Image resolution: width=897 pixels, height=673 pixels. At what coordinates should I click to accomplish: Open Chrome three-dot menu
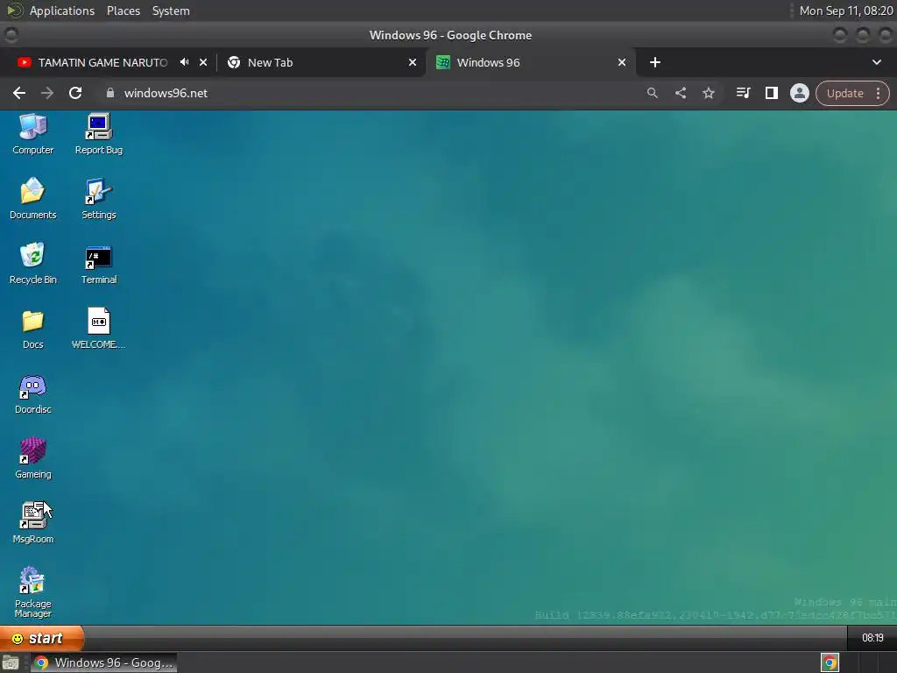tap(878, 93)
